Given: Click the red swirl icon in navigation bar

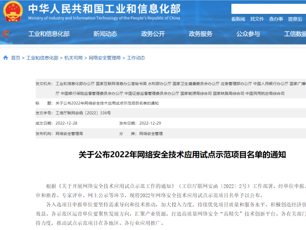Looking at the screenshot, I should 6,33.
